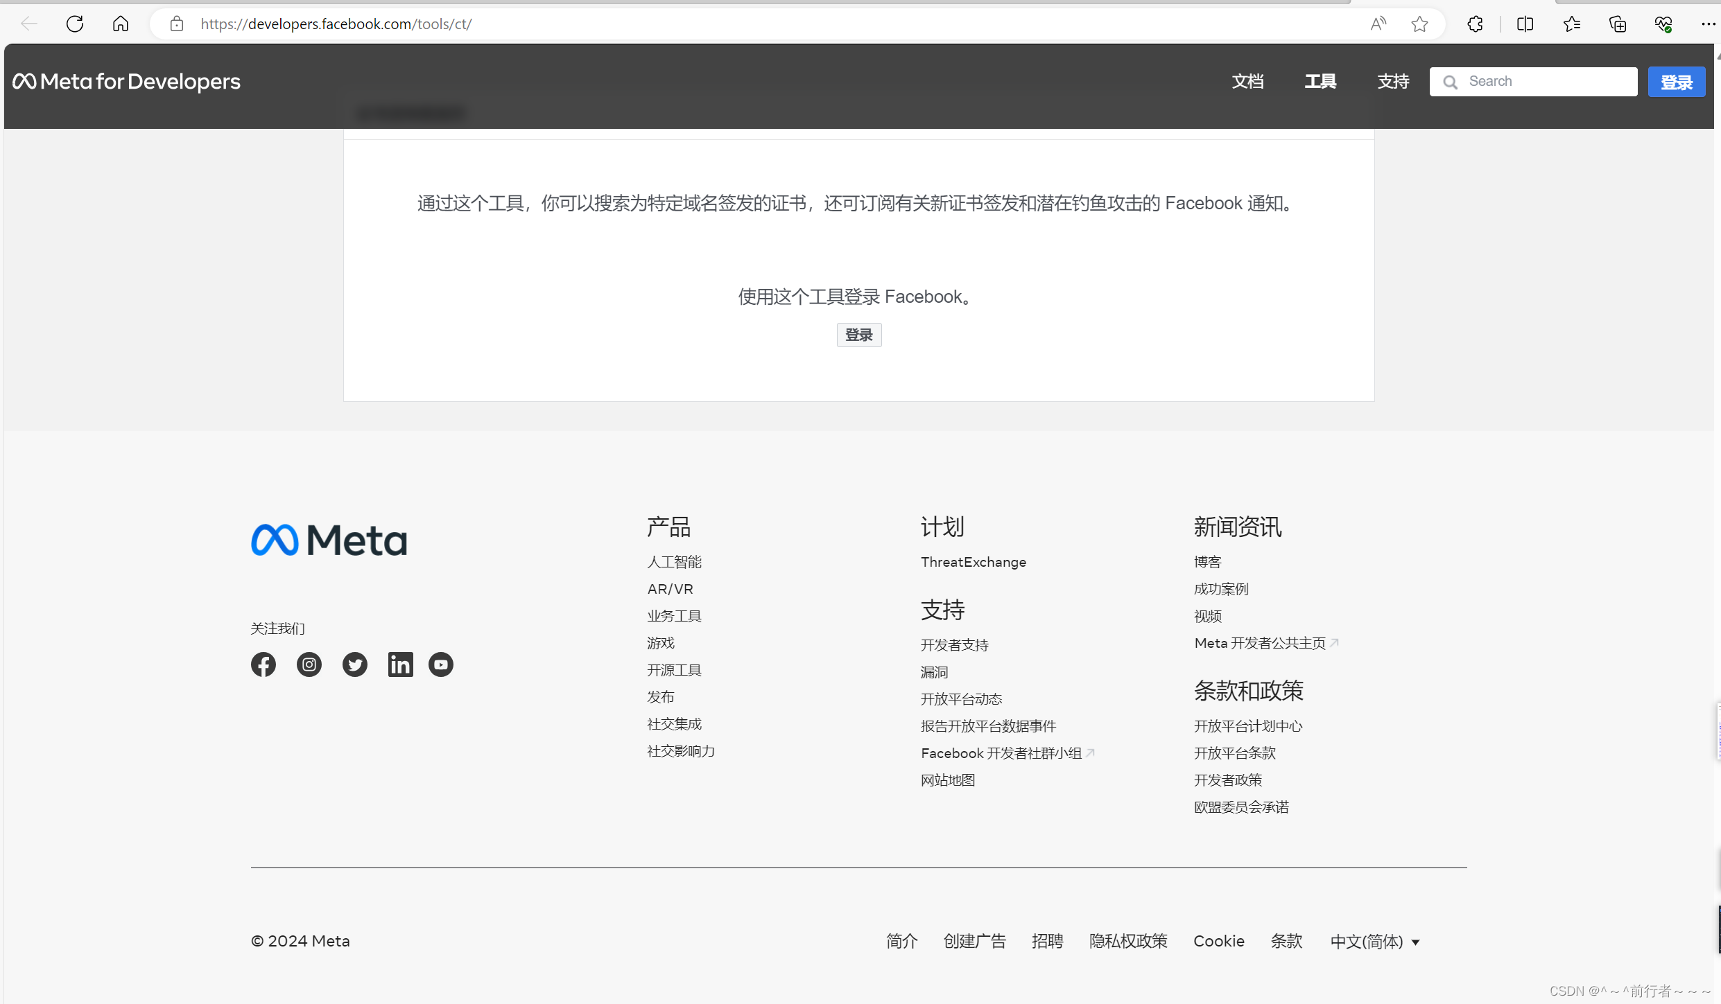Open the 开放平台条款 link

click(1235, 753)
